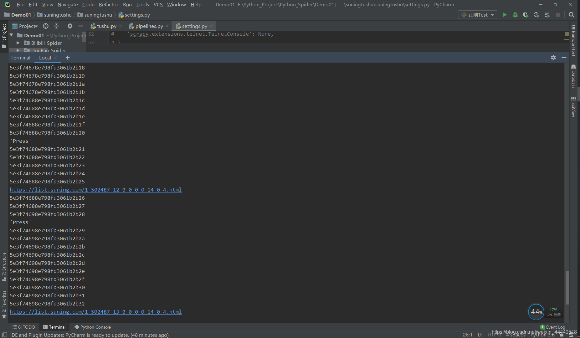Close the Local terminal session

(x=55, y=58)
